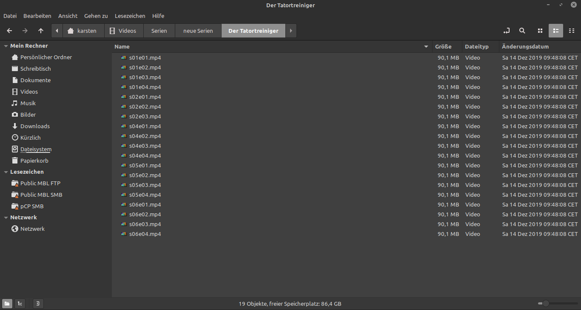
Task: Open Bilder in the sidebar
Action: (28, 115)
